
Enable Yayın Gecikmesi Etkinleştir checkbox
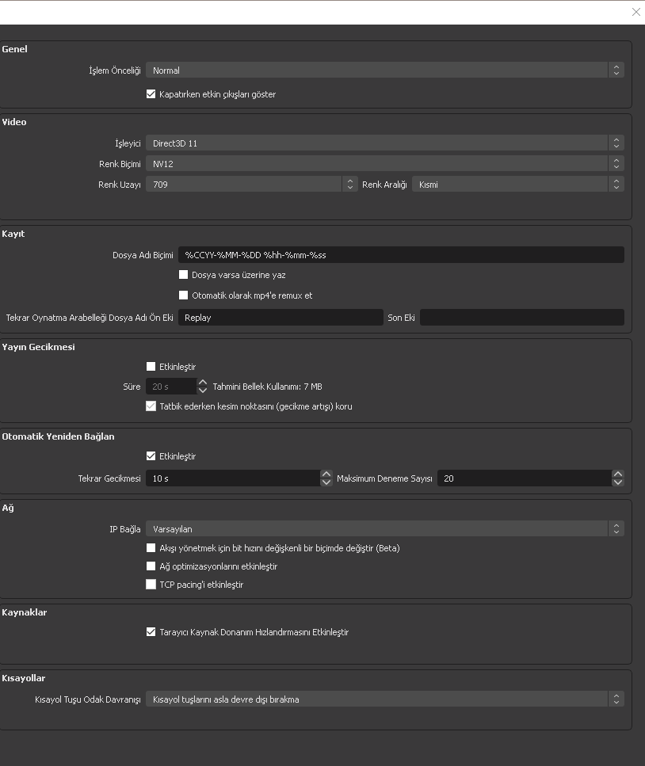[151, 367]
